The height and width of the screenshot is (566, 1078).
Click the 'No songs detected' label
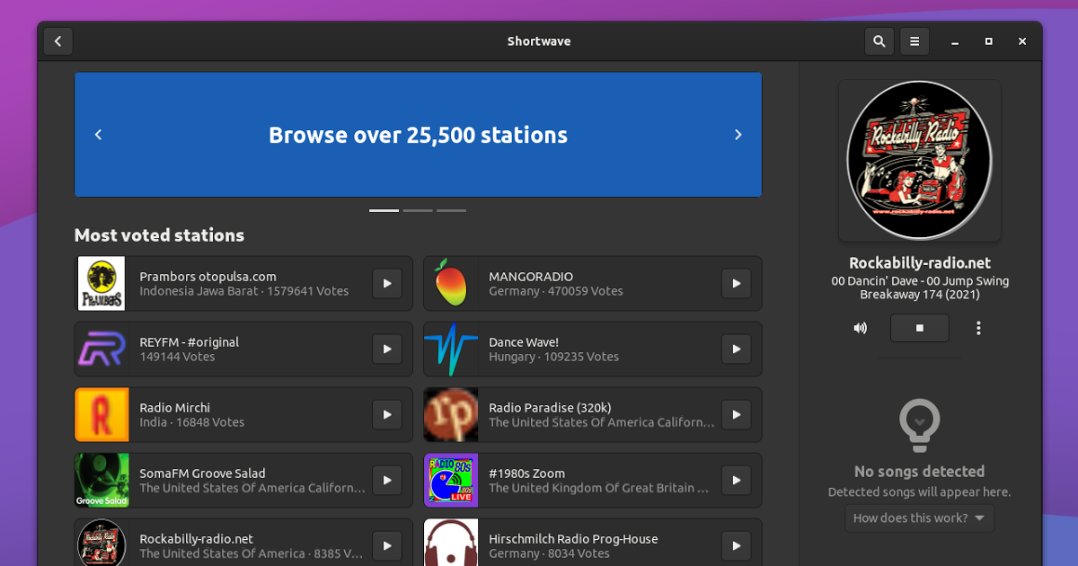click(x=919, y=472)
